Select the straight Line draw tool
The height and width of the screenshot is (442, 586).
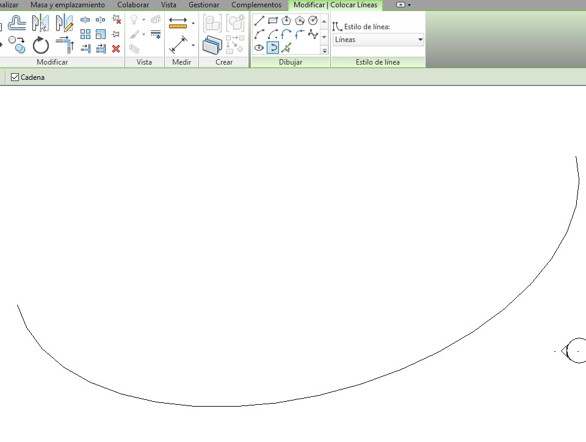click(259, 21)
